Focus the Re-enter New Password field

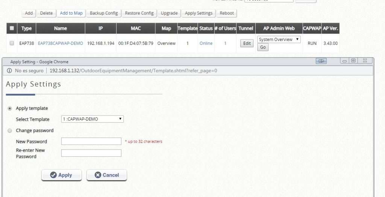[x=91, y=153]
